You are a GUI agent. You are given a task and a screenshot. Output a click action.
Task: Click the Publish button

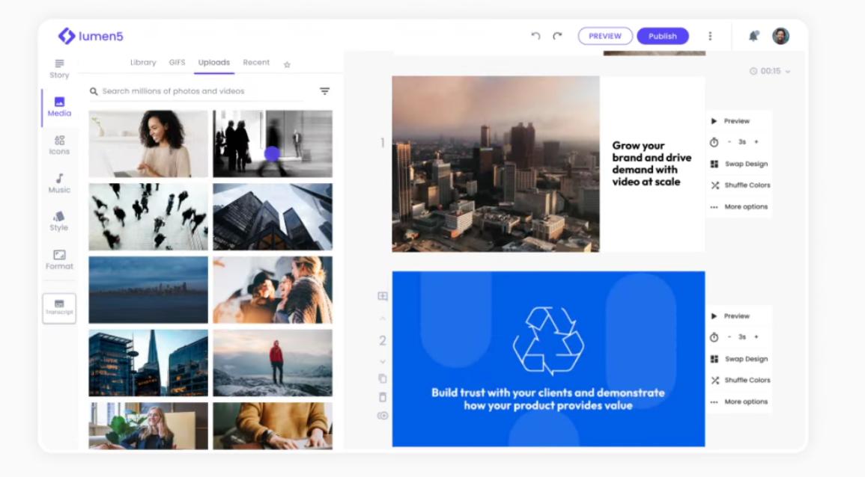[662, 36]
